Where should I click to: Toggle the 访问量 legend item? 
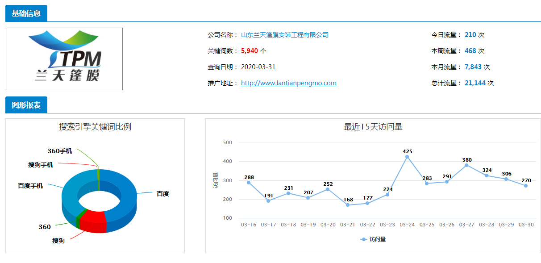point(373,239)
